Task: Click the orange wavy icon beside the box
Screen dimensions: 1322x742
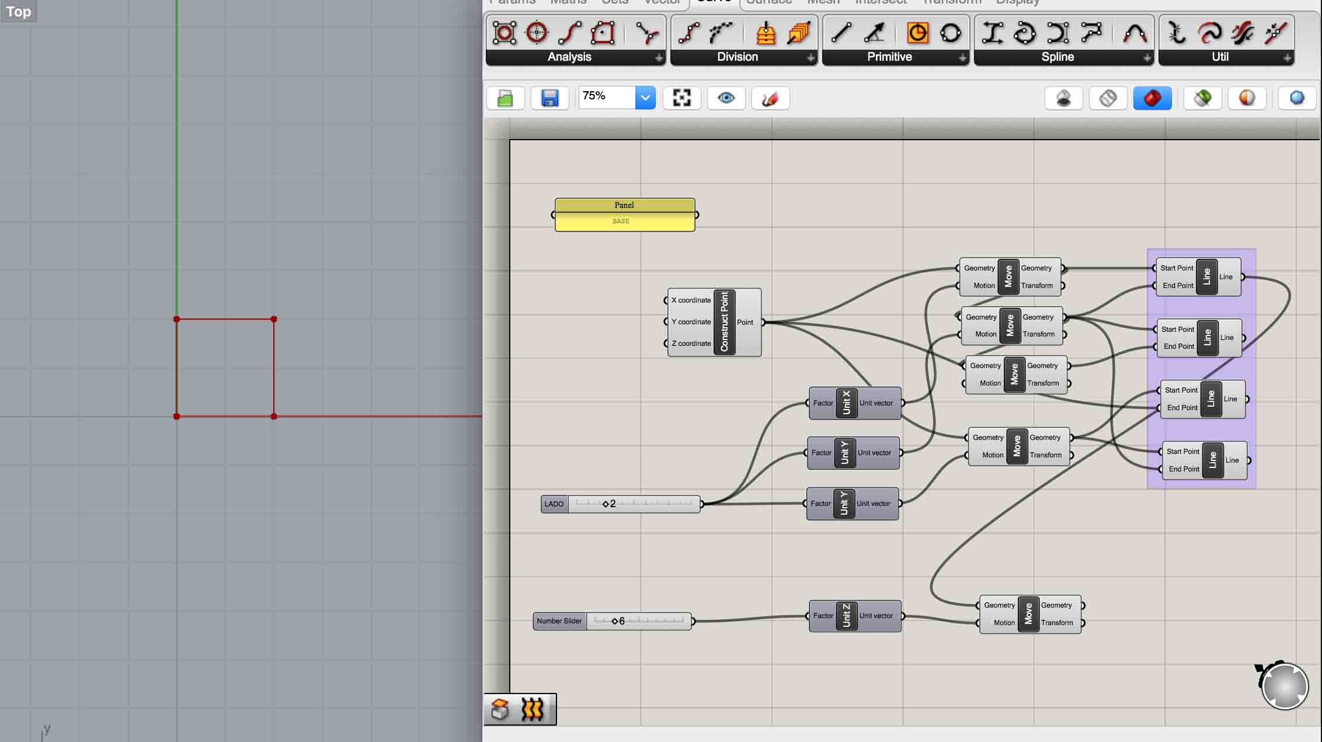Action: [x=533, y=709]
